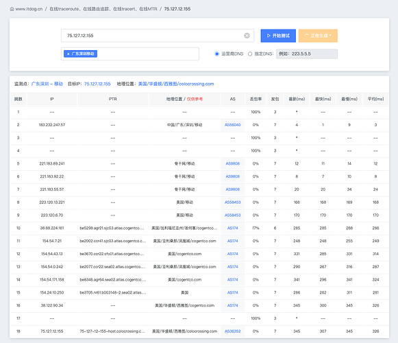Screen dimensions: 398x343
Task: Click the PTR column header
Action: (x=113, y=99)
